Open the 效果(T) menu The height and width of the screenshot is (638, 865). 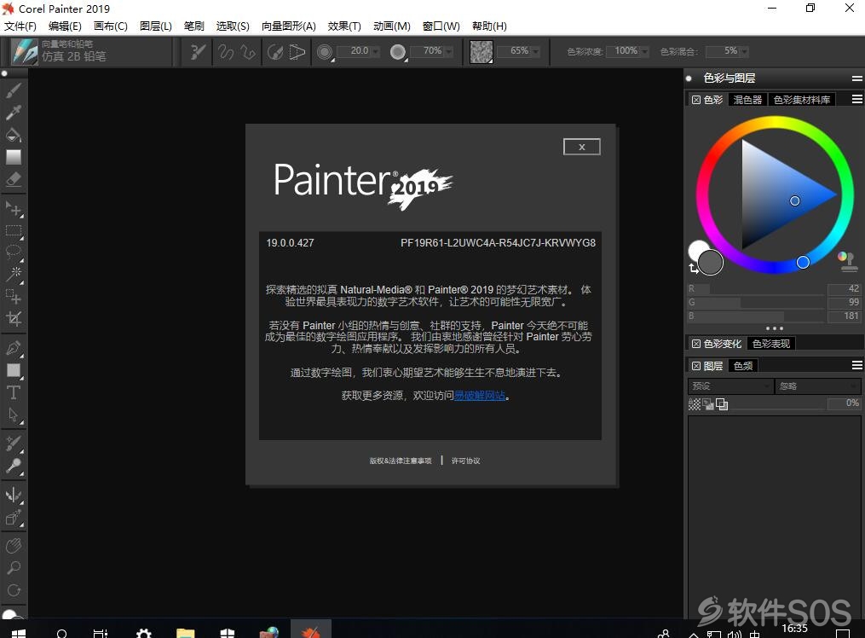(x=344, y=26)
